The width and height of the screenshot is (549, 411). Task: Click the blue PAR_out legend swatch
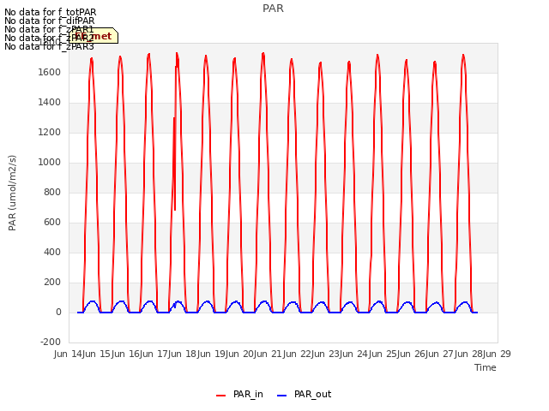tap(282, 396)
